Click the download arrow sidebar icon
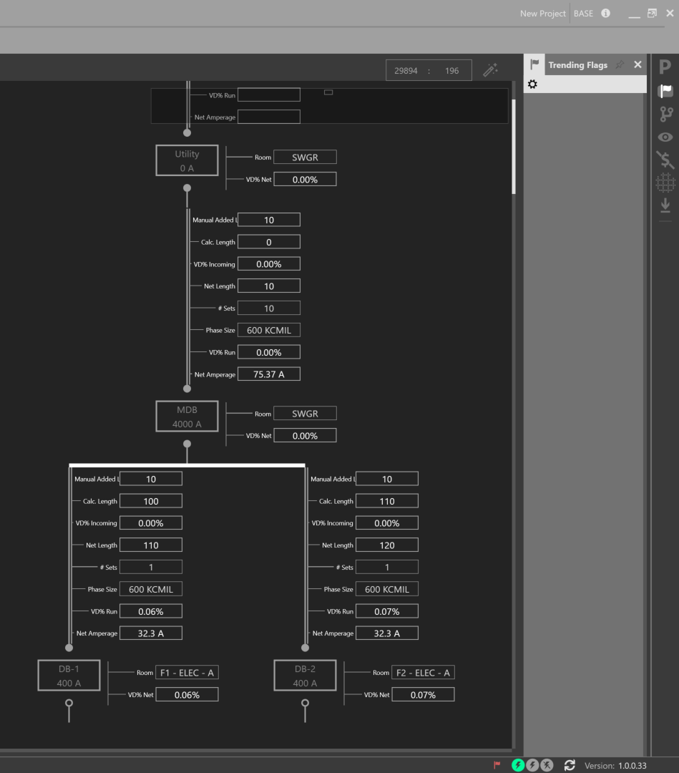Image resolution: width=679 pixels, height=773 pixels. coord(665,205)
